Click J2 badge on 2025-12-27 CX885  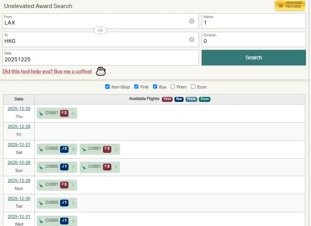(x=64, y=149)
